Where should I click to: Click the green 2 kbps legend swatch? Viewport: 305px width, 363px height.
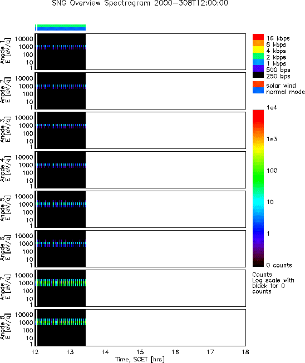click(258, 56)
